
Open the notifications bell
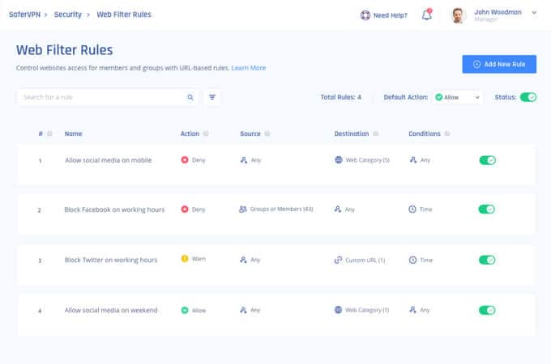point(426,15)
